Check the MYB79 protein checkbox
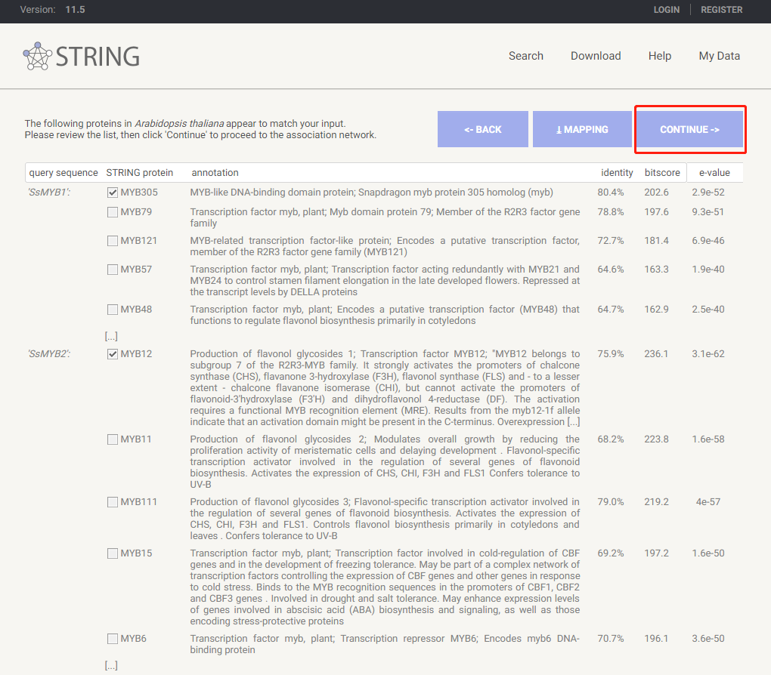 113,212
